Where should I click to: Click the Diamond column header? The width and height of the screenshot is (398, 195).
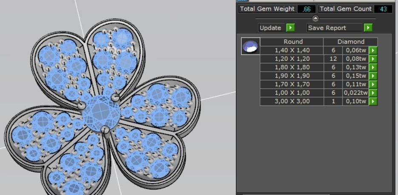(350, 42)
